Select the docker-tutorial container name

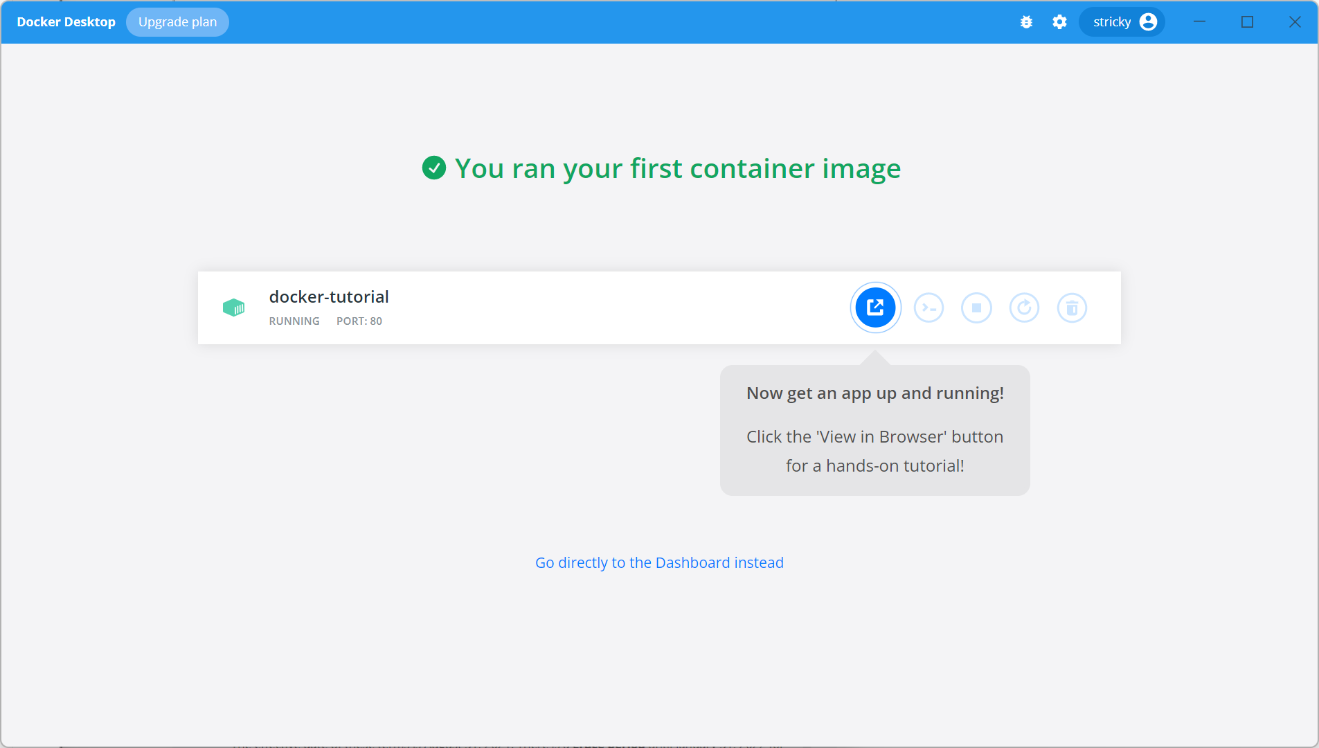329,296
